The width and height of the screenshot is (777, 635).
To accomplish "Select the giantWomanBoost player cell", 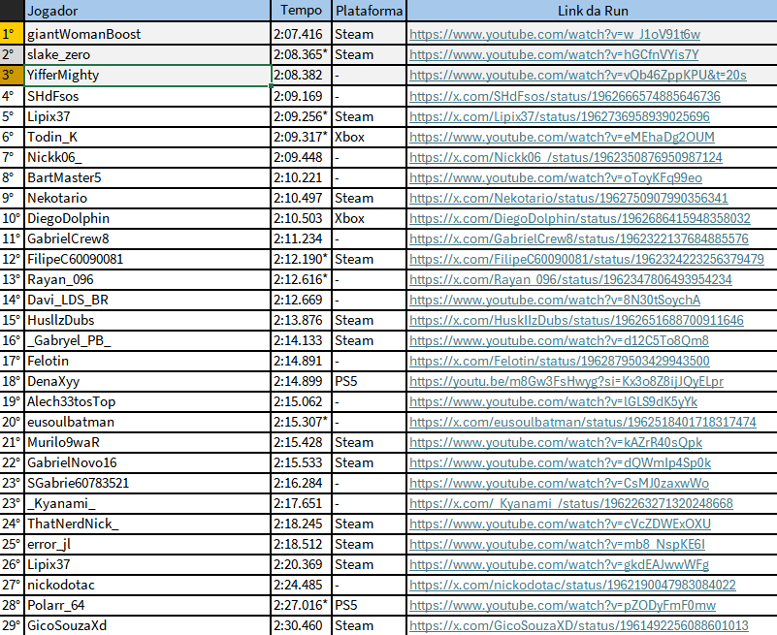I will [147, 34].
